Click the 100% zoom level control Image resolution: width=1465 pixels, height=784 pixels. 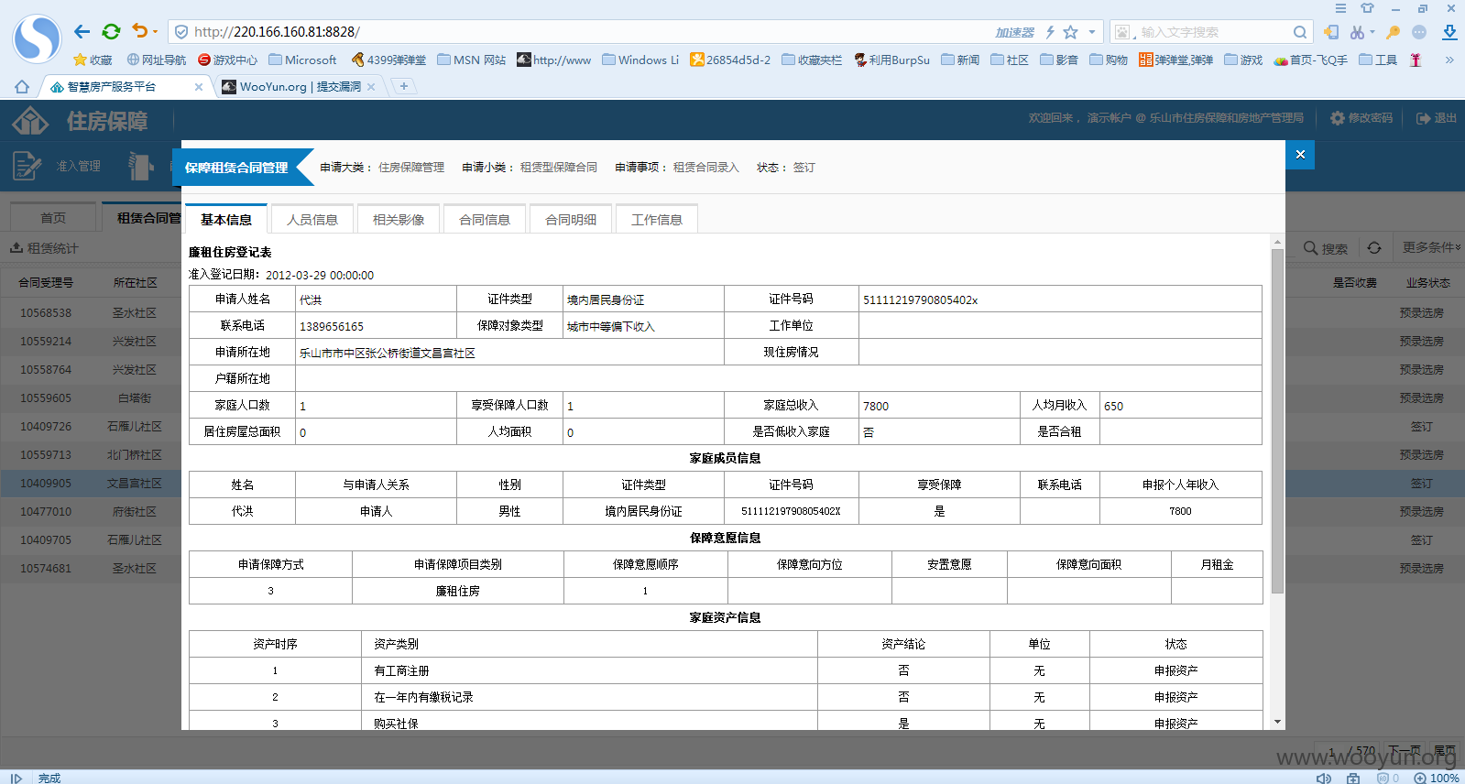pyautogui.click(x=1437, y=778)
